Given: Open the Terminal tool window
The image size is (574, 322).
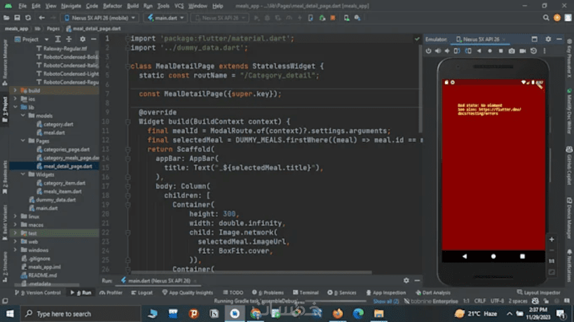Looking at the screenshot, I should (x=306, y=293).
